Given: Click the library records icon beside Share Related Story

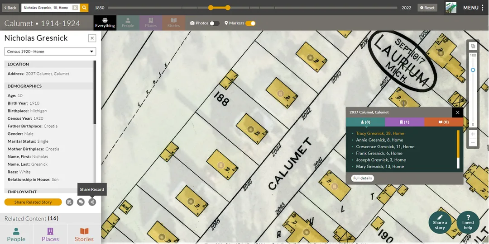Looking at the screenshot, I should [69, 202].
